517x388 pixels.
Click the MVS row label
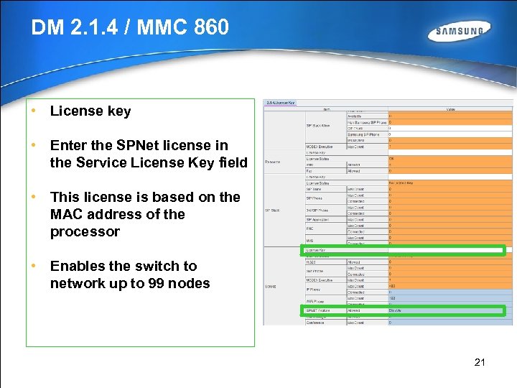326,241
